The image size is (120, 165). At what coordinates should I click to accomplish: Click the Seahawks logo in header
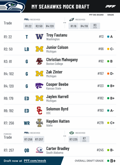[x=12, y=6]
